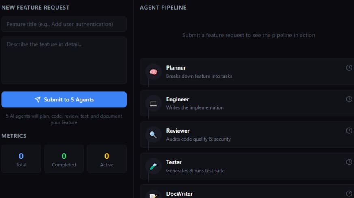Click the clock status icon on Planner
This screenshot has height=198, width=354.
click(349, 67)
